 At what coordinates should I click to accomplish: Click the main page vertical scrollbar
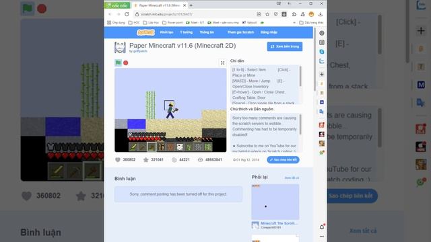point(314,59)
